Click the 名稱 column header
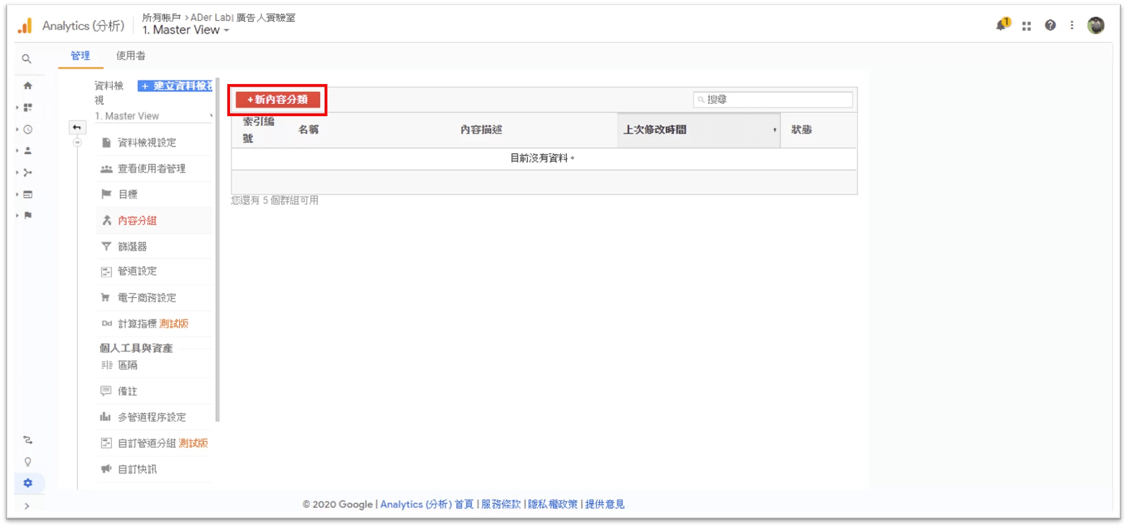This screenshot has width=1127, height=527. coord(308,130)
